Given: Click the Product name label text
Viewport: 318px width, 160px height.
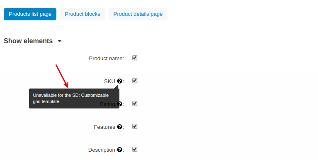Looking at the screenshot, I should point(106,58).
